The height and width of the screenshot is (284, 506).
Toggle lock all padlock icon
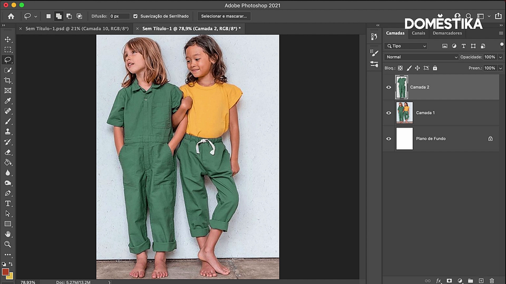435,68
